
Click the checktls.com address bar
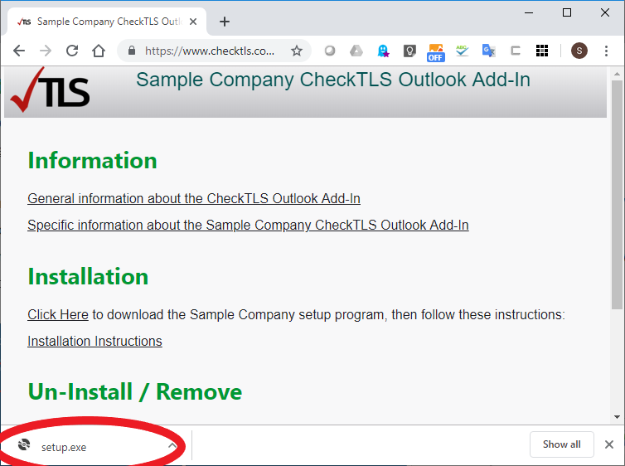(x=209, y=51)
